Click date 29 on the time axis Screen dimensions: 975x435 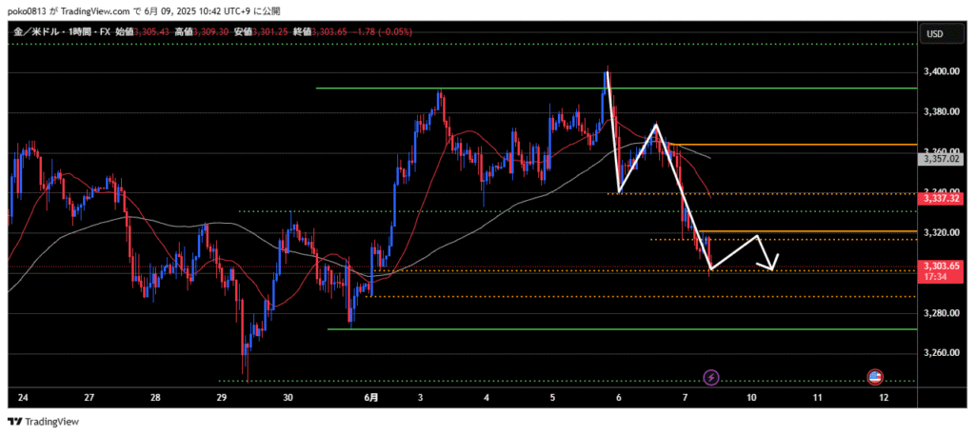[221, 397]
